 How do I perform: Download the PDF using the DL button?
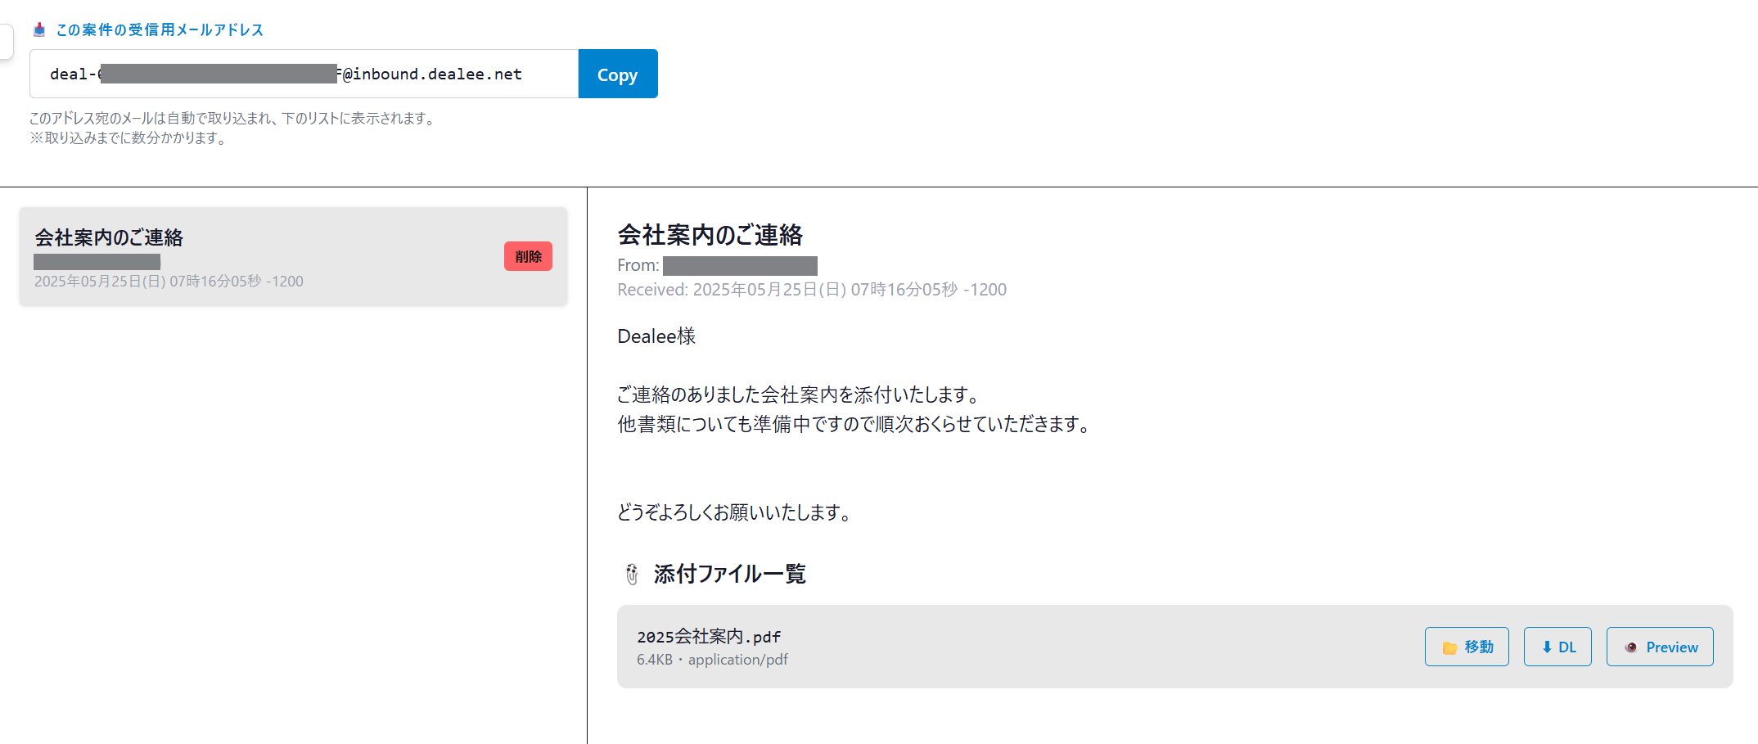(x=1557, y=647)
